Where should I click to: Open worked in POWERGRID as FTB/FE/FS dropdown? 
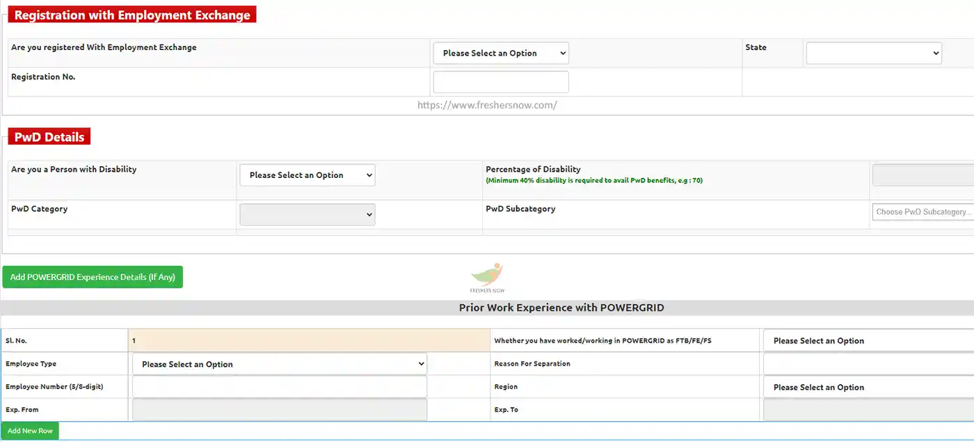point(868,341)
